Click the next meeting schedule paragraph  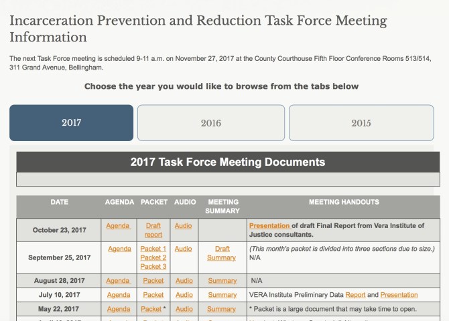point(220,63)
